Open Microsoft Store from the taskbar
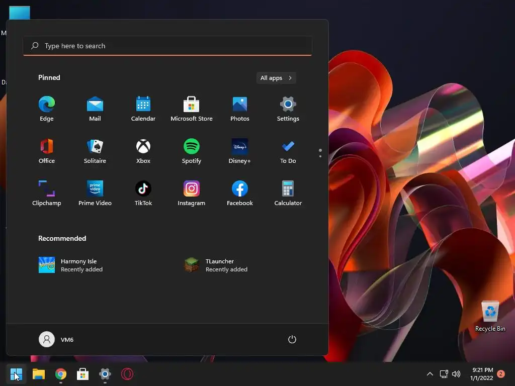The image size is (515, 386). coord(83,374)
